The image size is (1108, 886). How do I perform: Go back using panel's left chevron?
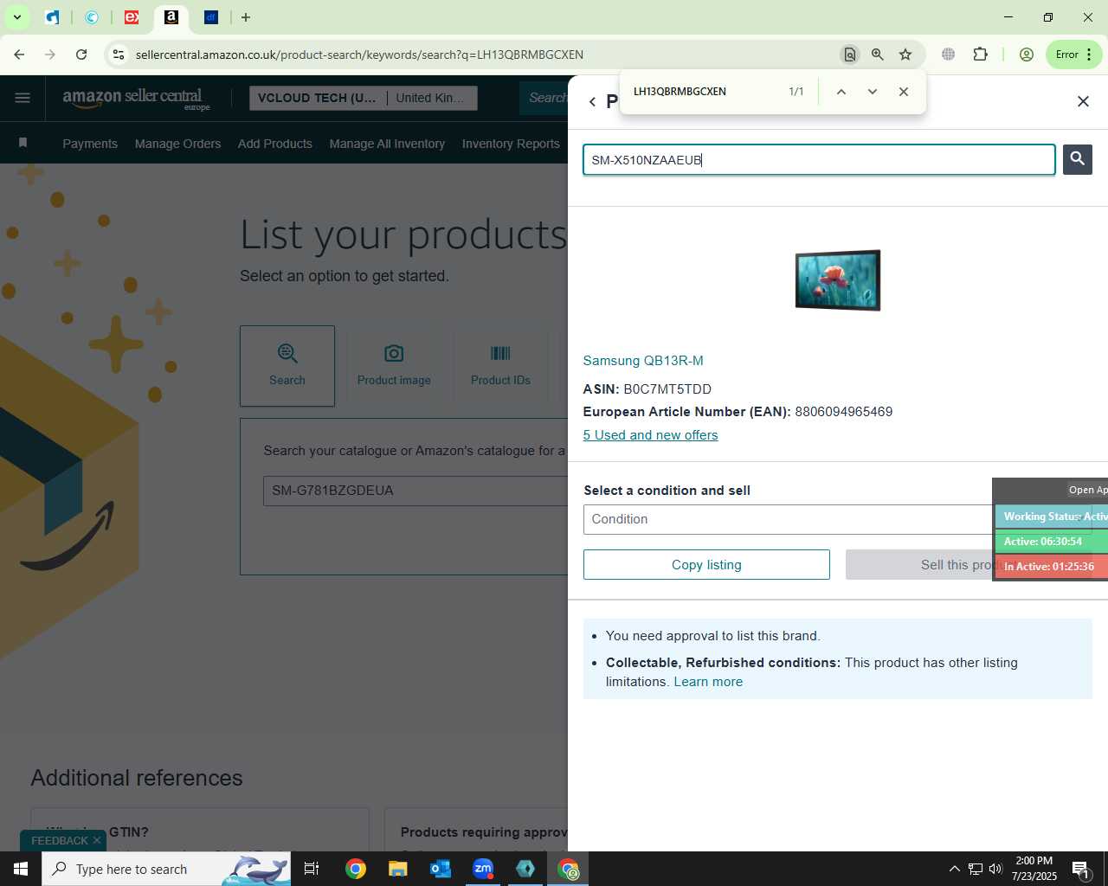pos(592,102)
